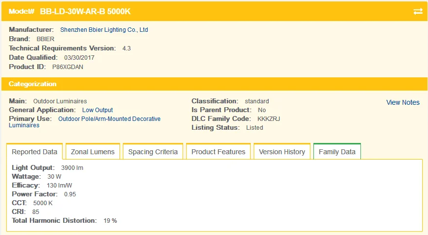Show the Product Features tab
428x235 pixels.
click(218, 152)
